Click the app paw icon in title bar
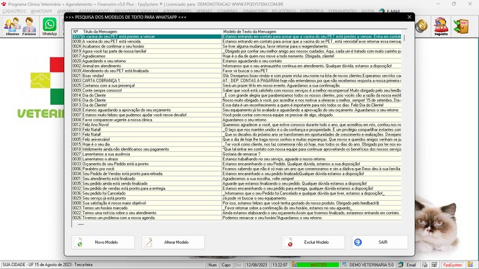This screenshot has width=479, height=269. pos(4,4)
